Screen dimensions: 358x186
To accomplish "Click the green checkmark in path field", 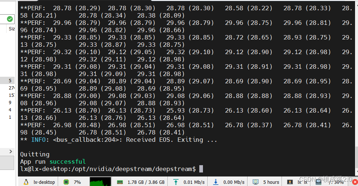I will point(10,19).
